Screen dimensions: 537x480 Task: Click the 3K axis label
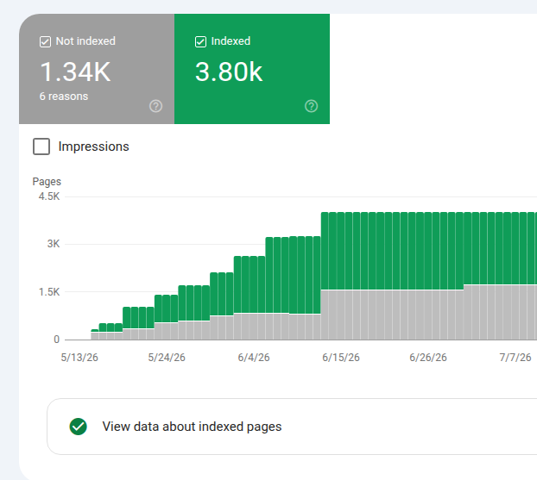tap(53, 244)
